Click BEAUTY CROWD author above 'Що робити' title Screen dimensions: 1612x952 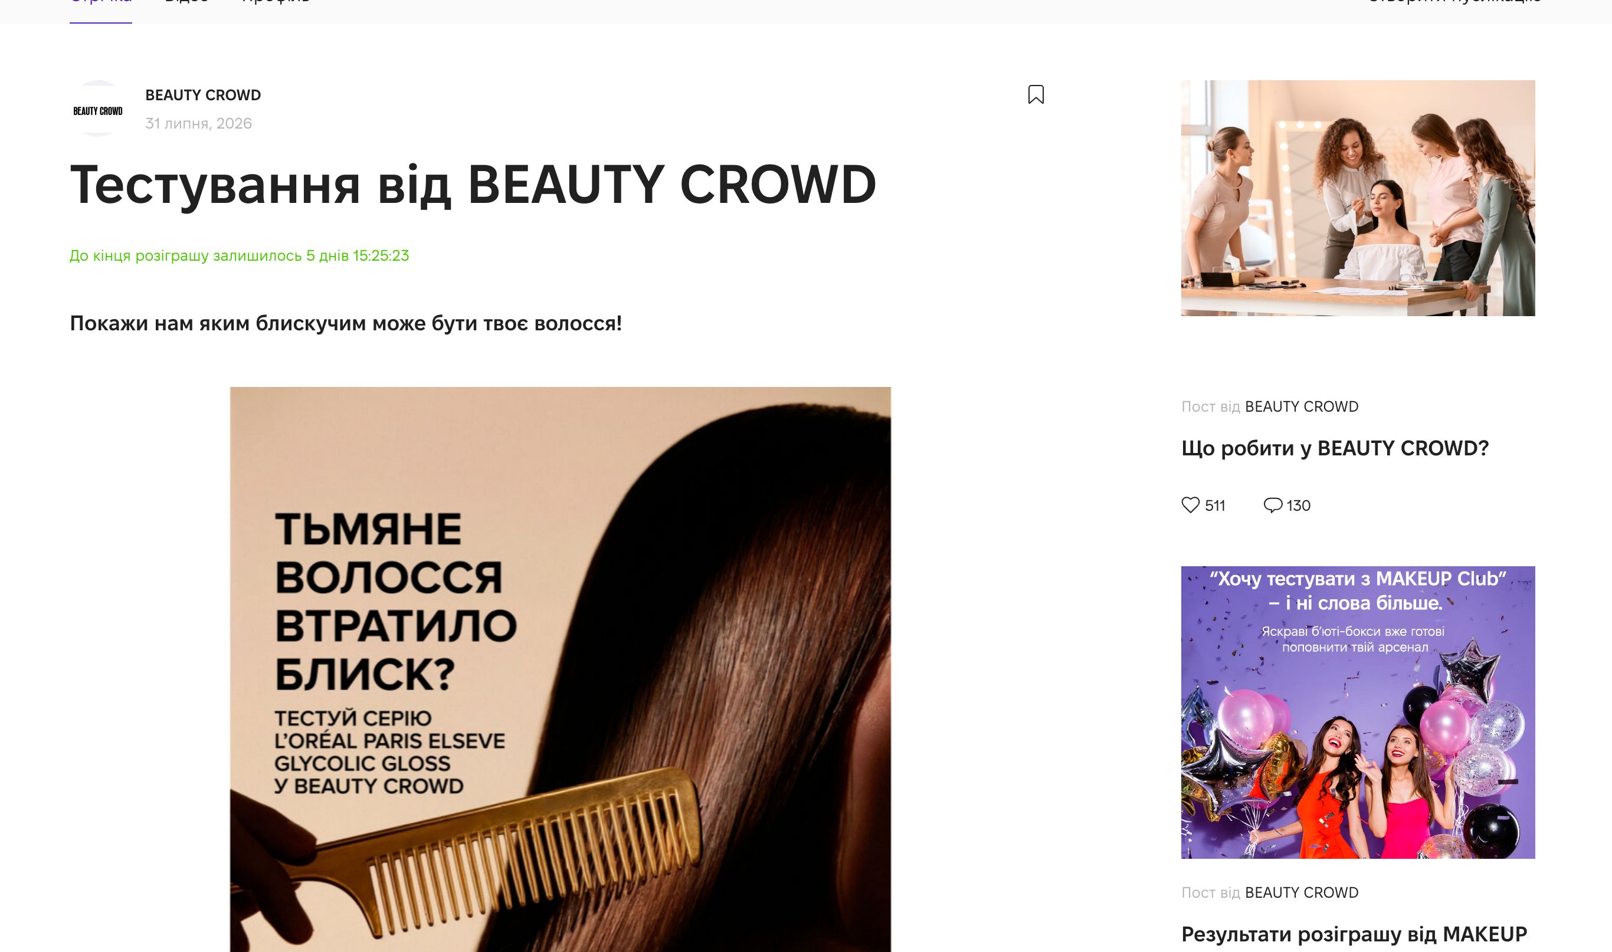click(x=1302, y=407)
